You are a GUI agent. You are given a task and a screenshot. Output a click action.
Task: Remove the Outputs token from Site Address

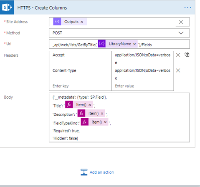(82, 22)
